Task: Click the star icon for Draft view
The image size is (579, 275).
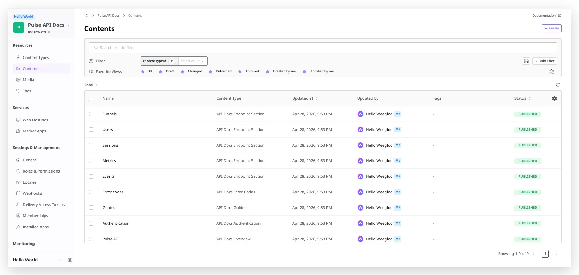Action: pos(160,71)
